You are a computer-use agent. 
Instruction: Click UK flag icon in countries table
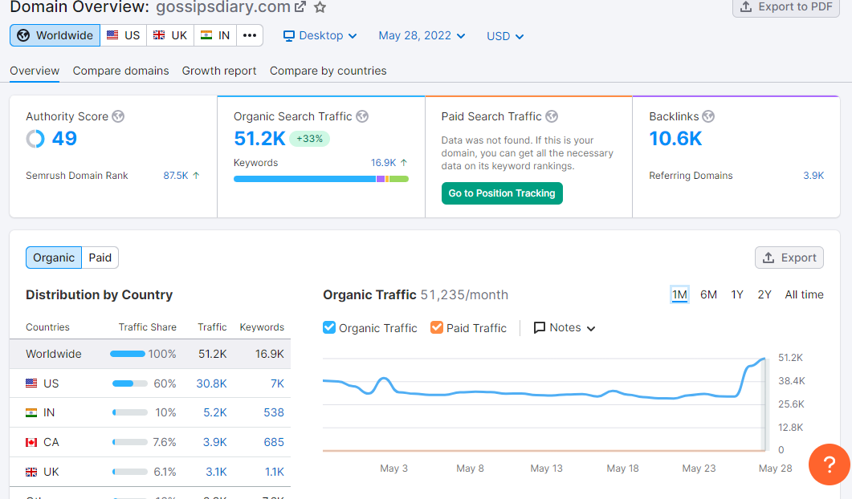(x=31, y=472)
